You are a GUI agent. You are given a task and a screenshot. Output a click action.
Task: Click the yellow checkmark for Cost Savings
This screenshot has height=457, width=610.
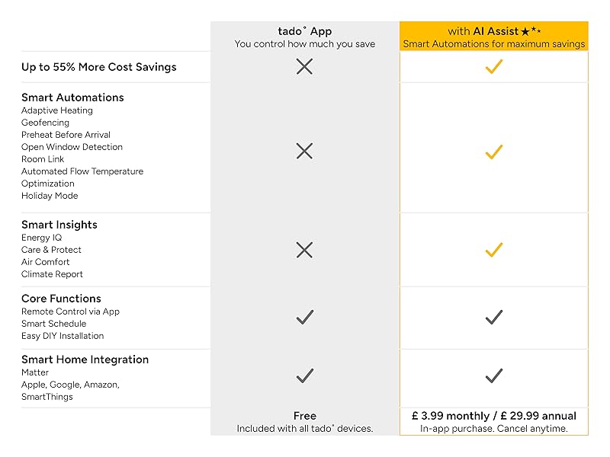(494, 67)
